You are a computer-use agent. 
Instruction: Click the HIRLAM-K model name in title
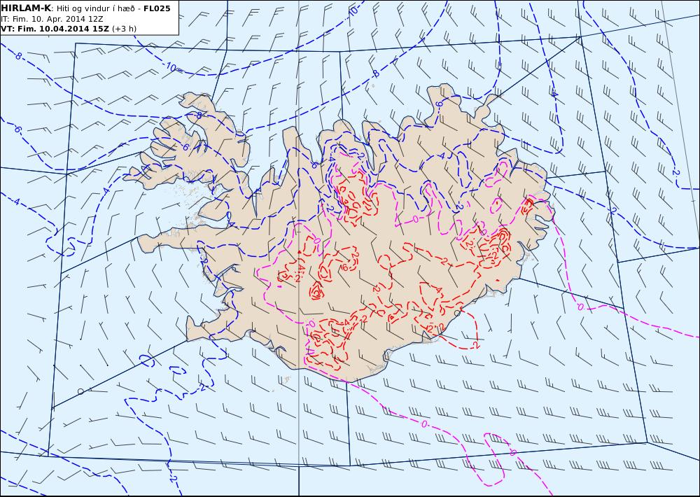point(26,8)
